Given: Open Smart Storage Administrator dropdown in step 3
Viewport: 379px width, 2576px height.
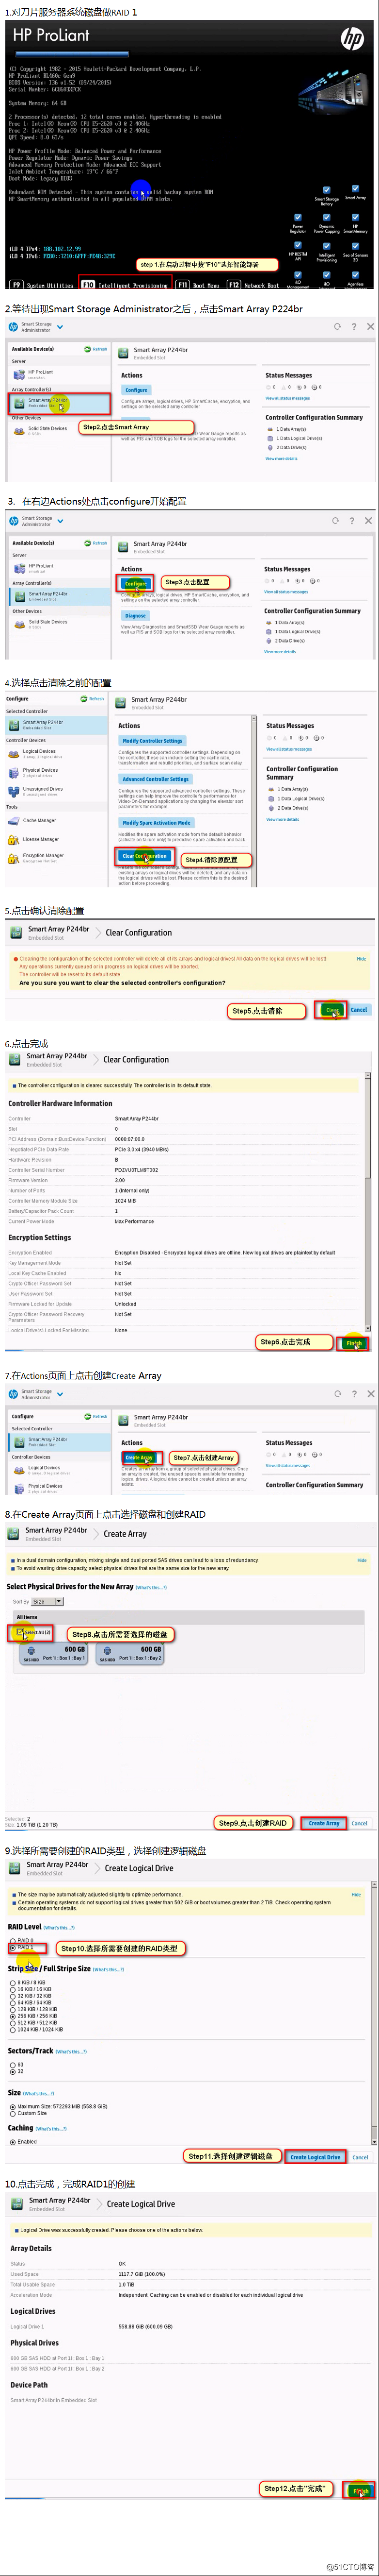Looking at the screenshot, I should (60, 521).
